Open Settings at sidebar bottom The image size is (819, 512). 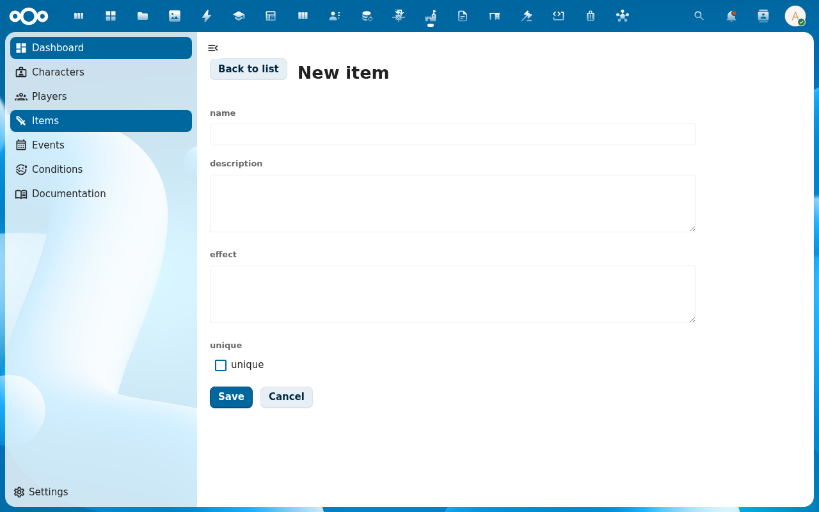101,492
